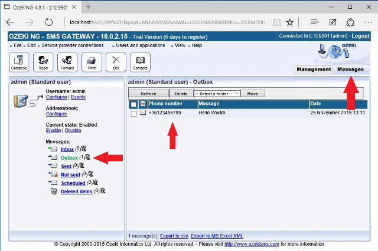Open the Outbox folder link

[69, 158]
